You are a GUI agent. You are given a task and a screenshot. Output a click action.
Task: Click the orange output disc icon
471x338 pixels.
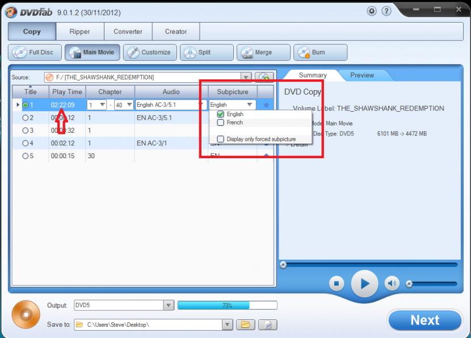tap(26, 314)
